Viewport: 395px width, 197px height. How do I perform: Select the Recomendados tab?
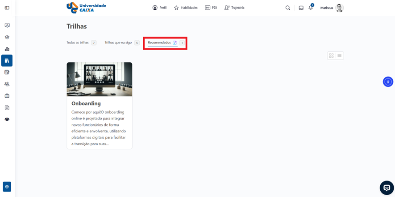159,43
